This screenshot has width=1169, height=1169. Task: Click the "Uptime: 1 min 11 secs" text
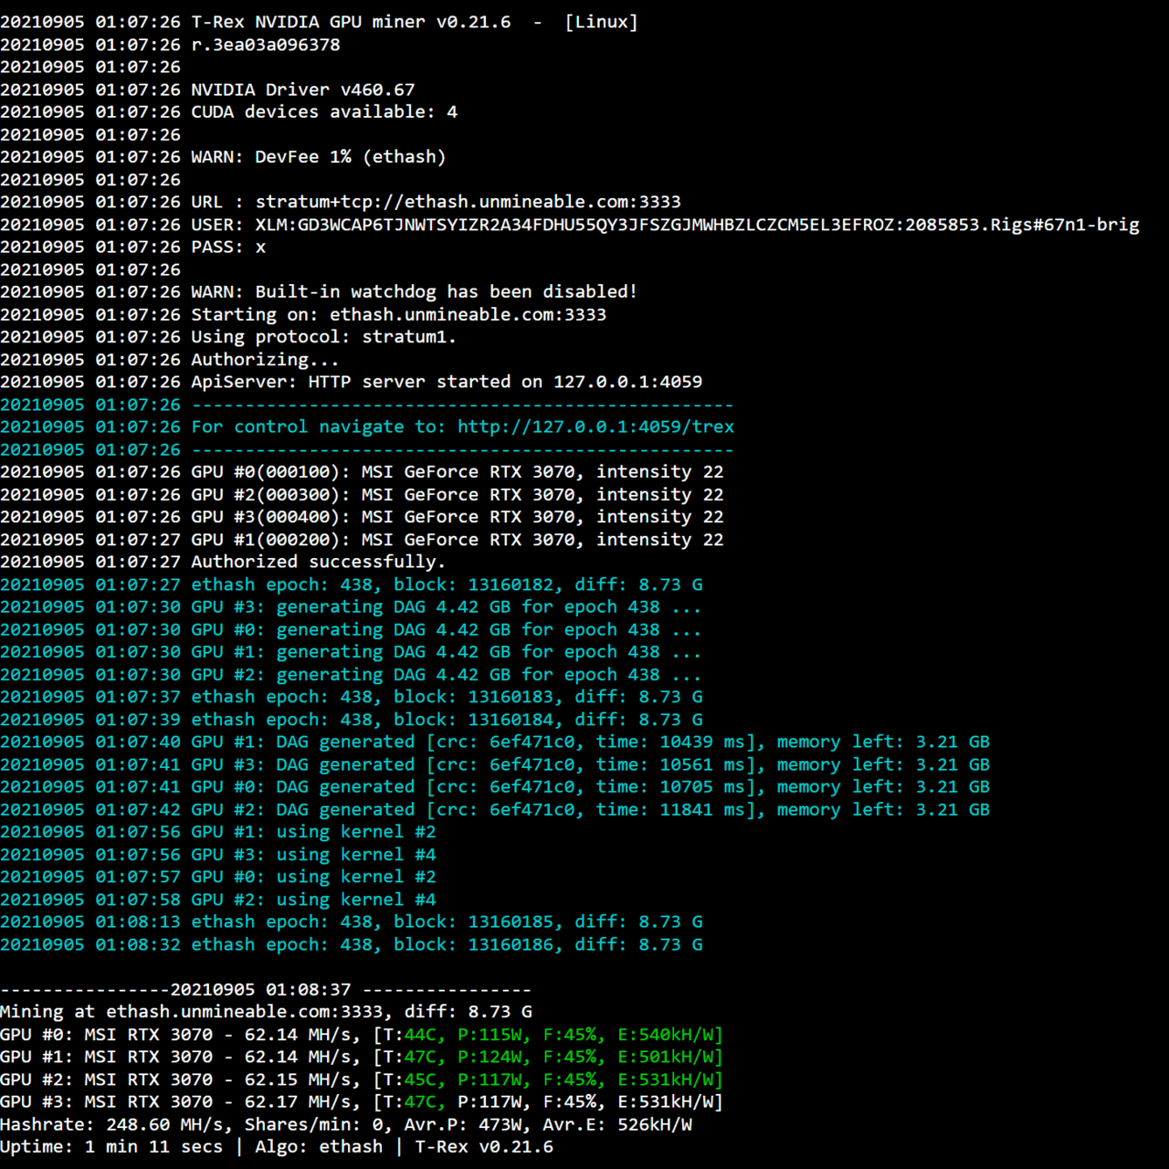[x=111, y=1147]
